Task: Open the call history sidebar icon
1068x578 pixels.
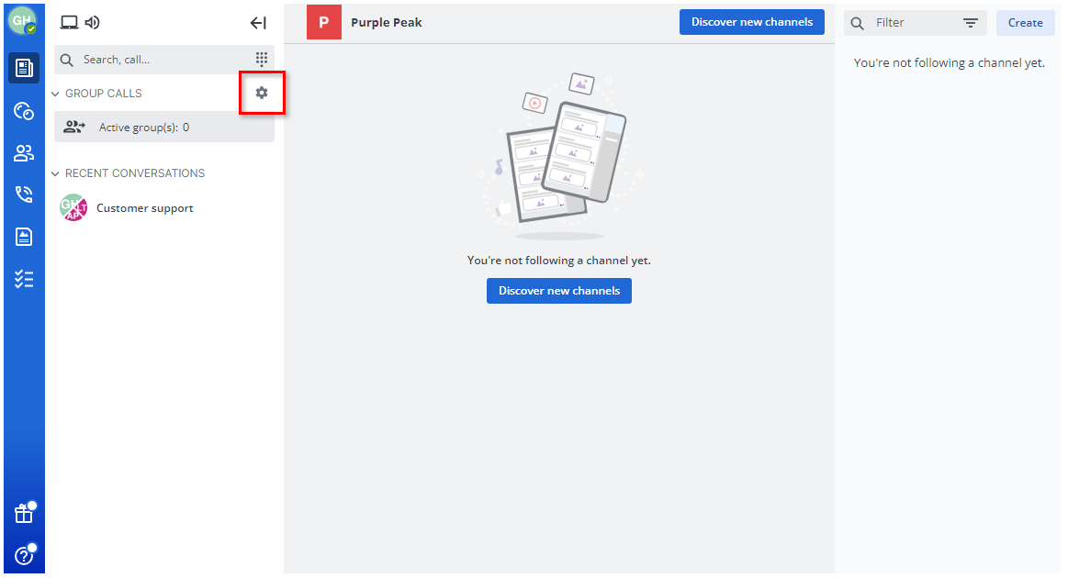Action: 24,195
